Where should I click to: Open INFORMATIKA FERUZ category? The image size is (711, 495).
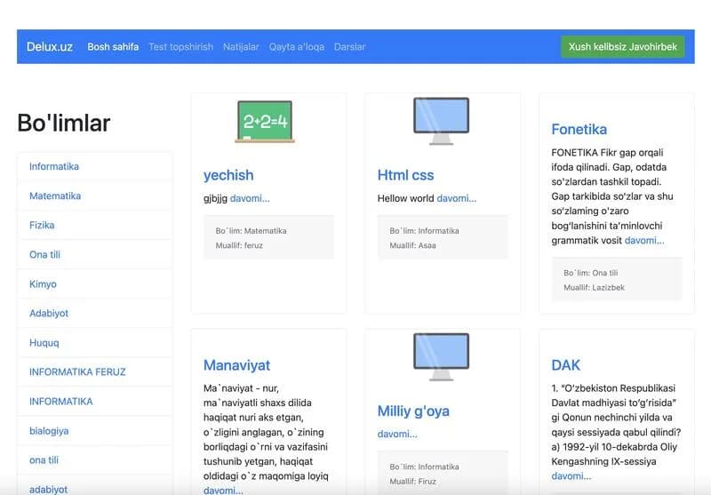[x=95, y=372]
